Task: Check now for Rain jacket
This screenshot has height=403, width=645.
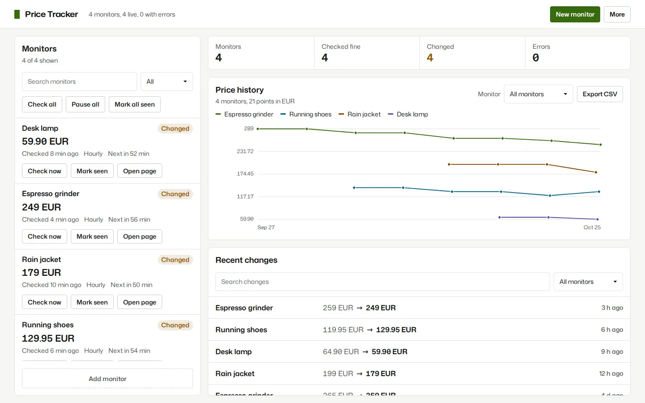Action: click(x=44, y=302)
